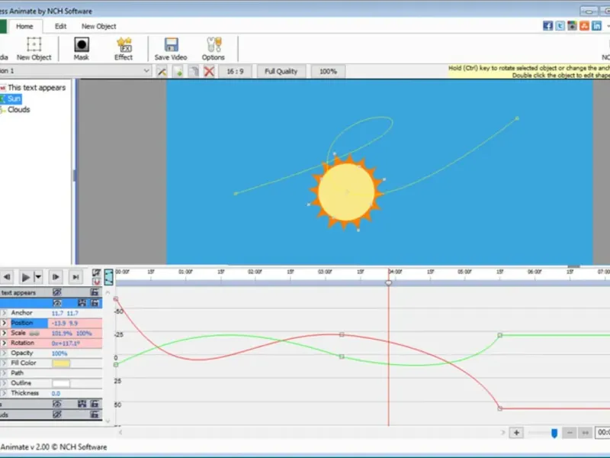Click the red X delete composition icon

208,71
